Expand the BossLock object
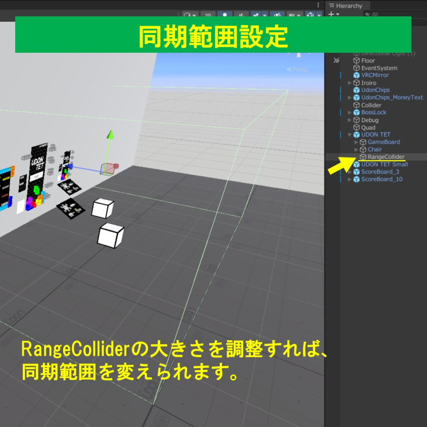427x427 pixels. click(349, 112)
